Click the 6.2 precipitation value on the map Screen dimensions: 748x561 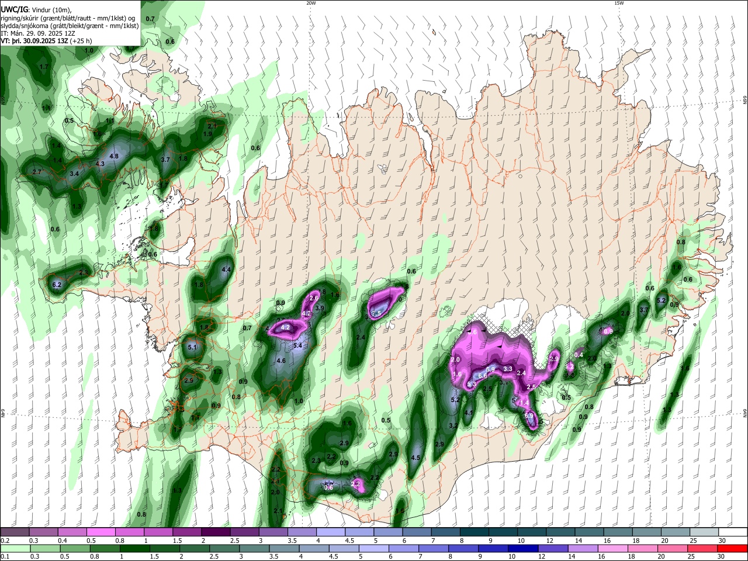(x=57, y=285)
